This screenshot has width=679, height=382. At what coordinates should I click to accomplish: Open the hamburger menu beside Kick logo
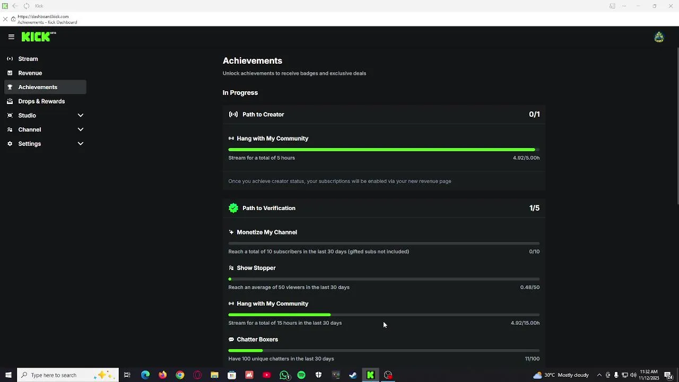tap(11, 37)
